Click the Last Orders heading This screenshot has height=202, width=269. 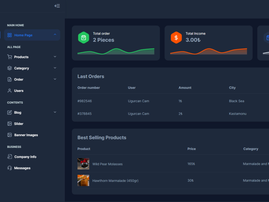point(91,76)
